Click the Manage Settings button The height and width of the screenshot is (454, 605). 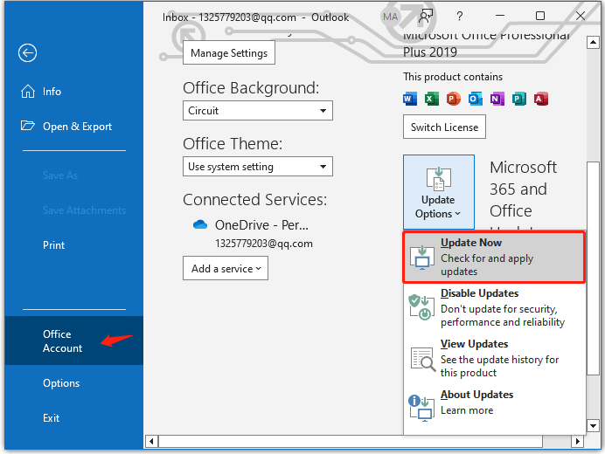pos(229,52)
